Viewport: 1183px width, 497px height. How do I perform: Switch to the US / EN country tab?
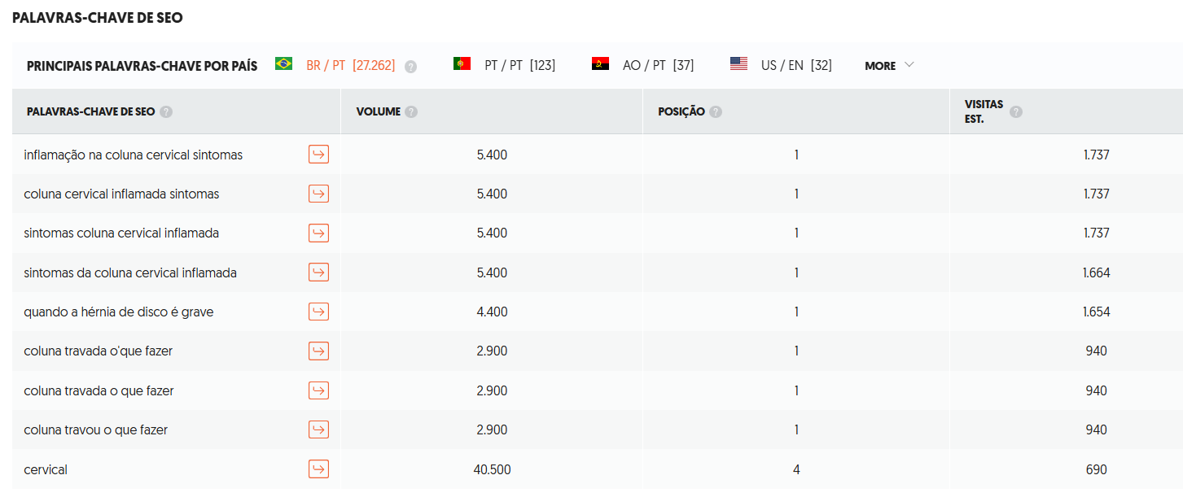782,66
